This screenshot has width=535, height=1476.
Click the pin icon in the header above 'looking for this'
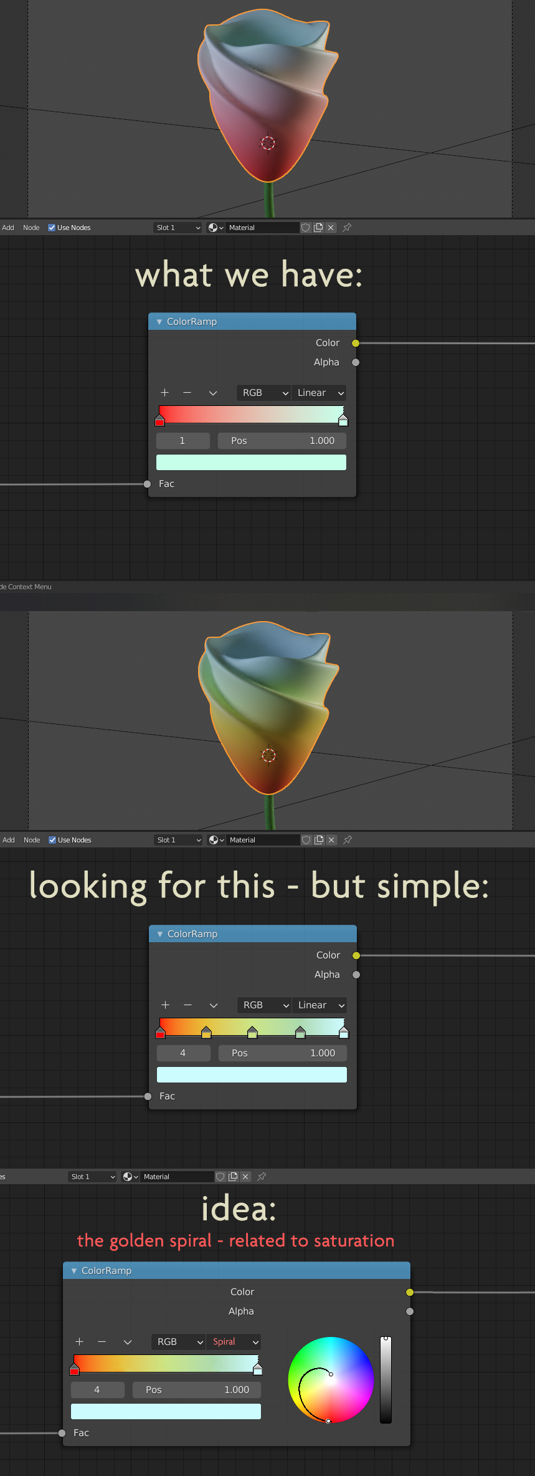[x=348, y=840]
